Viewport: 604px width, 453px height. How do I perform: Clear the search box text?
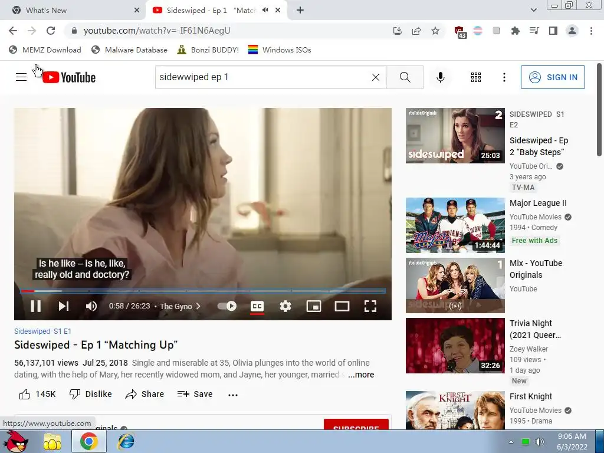pyautogui.click(x=376, y=77)
